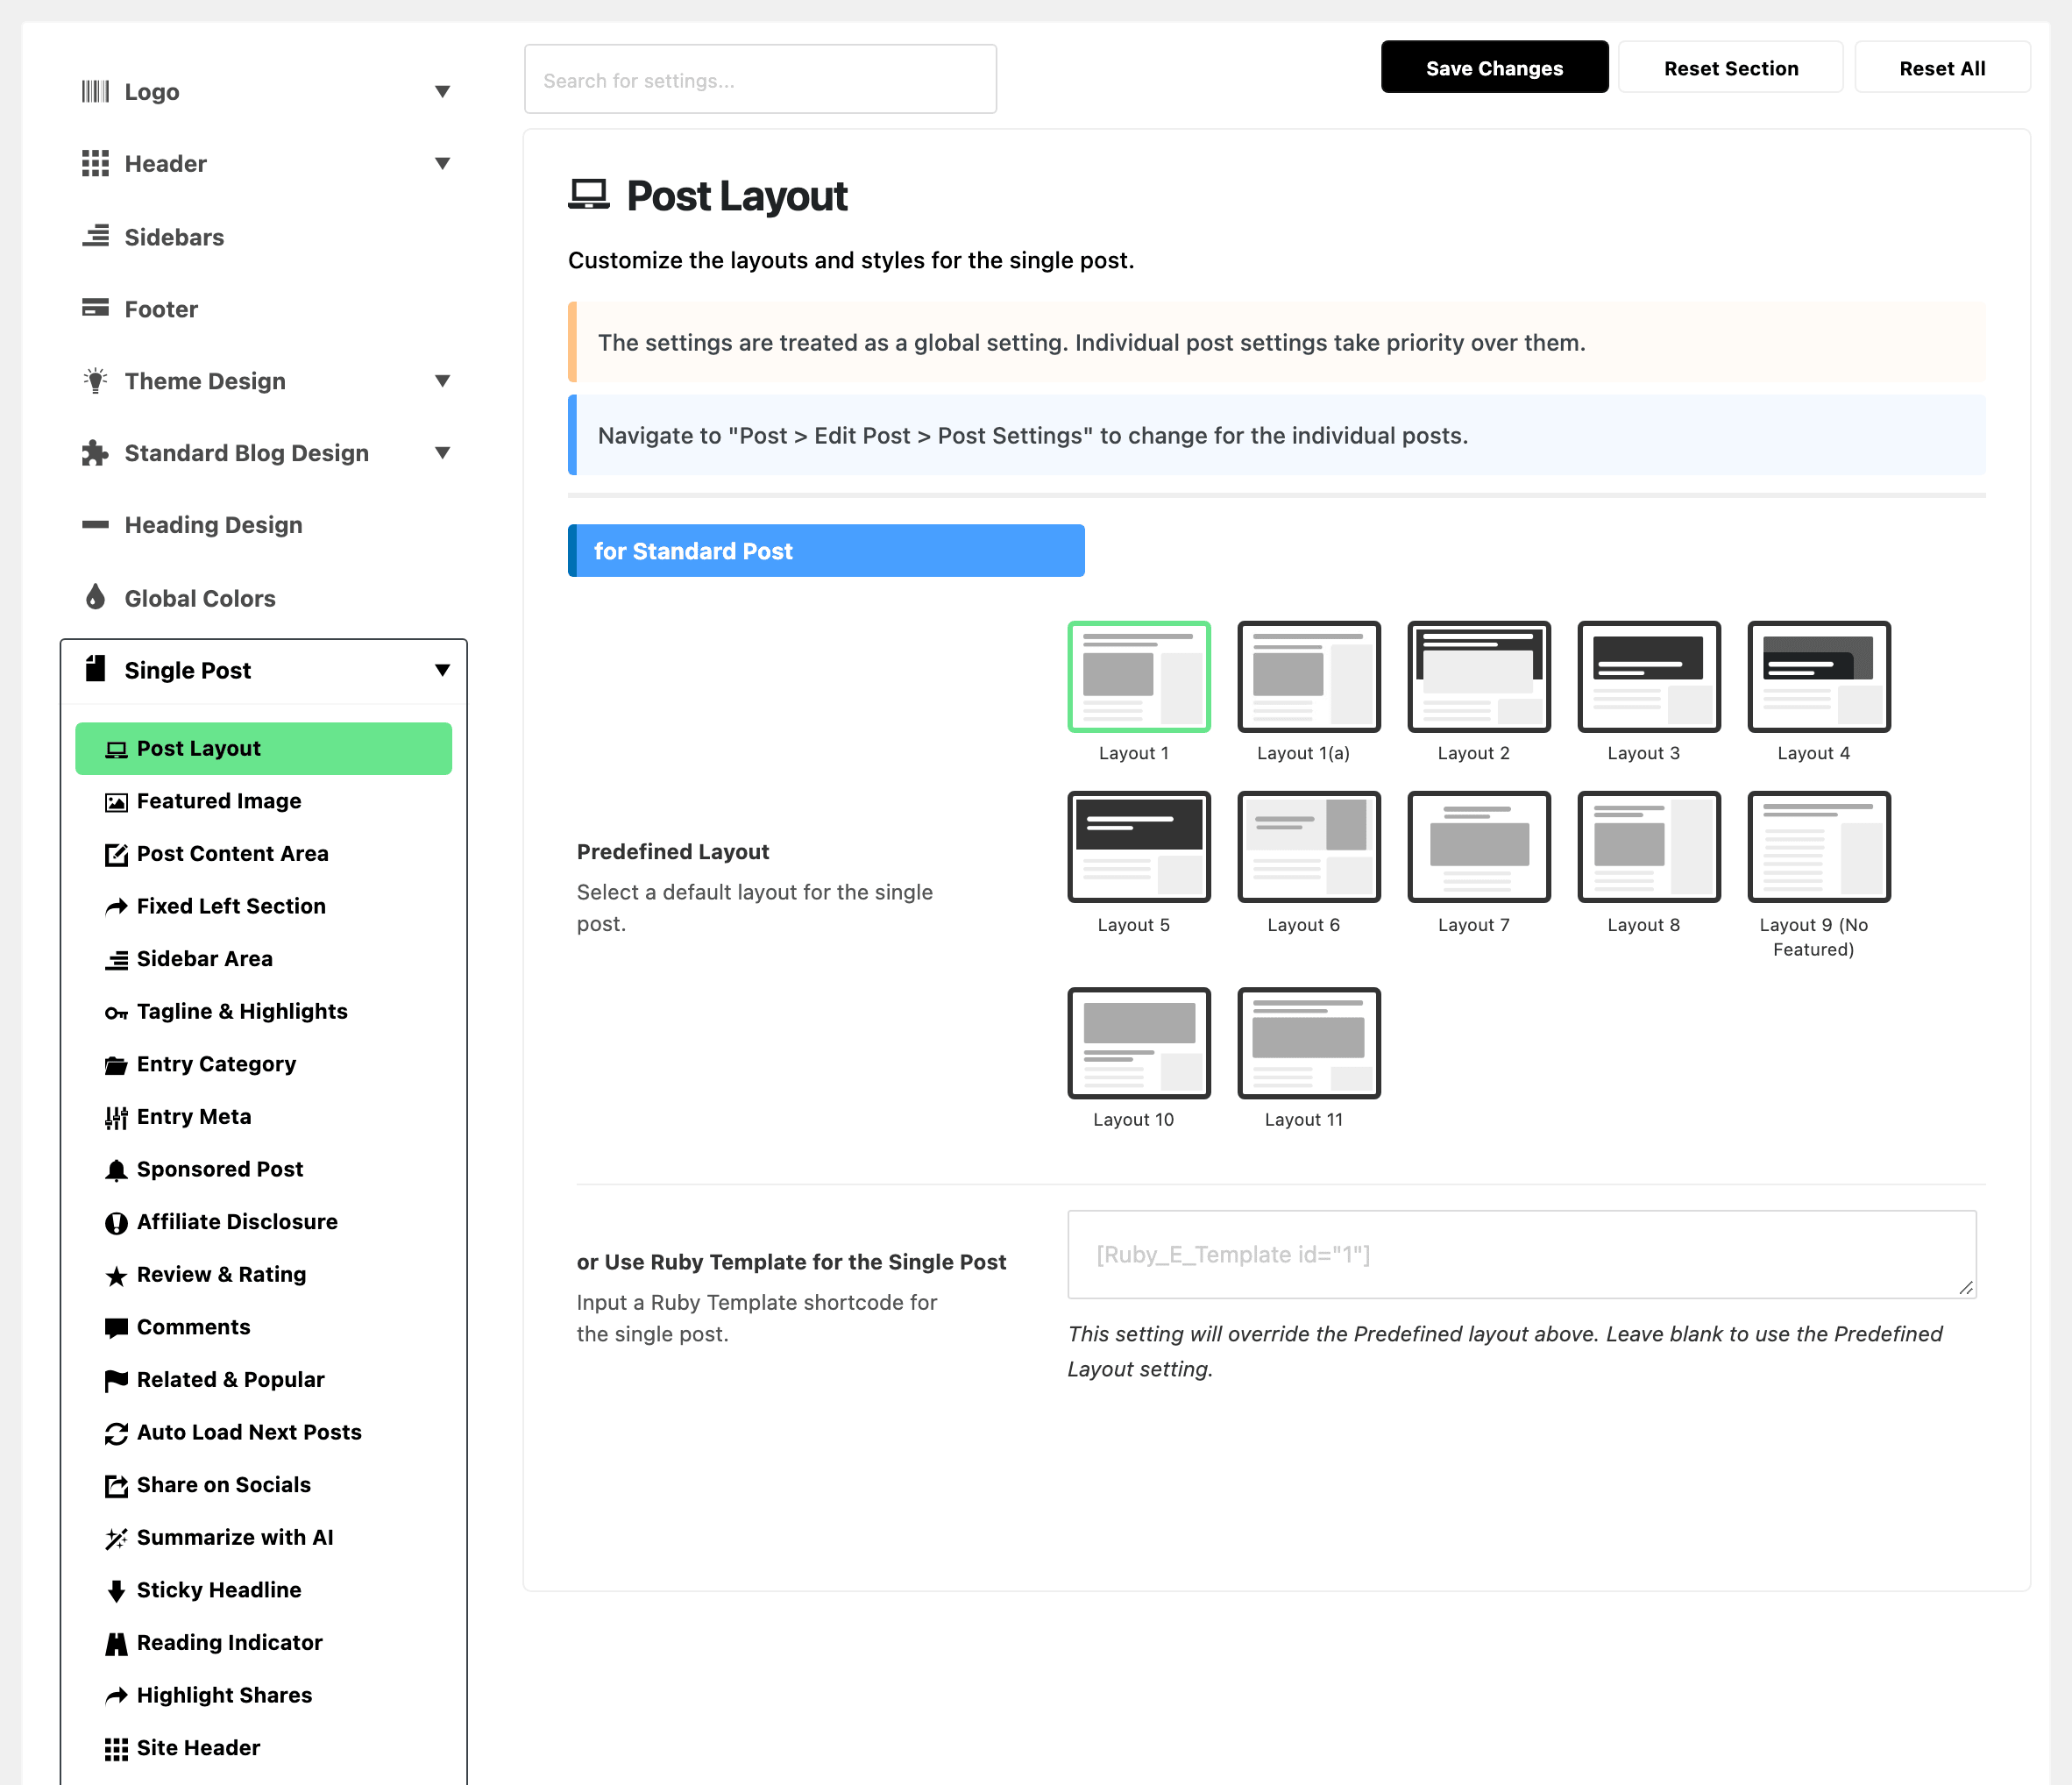Click the Reset Section button
2072x1785 pixels.
(x=1731, y=68)
